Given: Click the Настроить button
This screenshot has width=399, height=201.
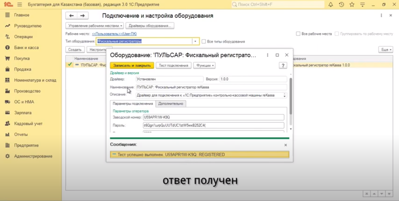Looking at the screenshot, I should click(98, 50).
